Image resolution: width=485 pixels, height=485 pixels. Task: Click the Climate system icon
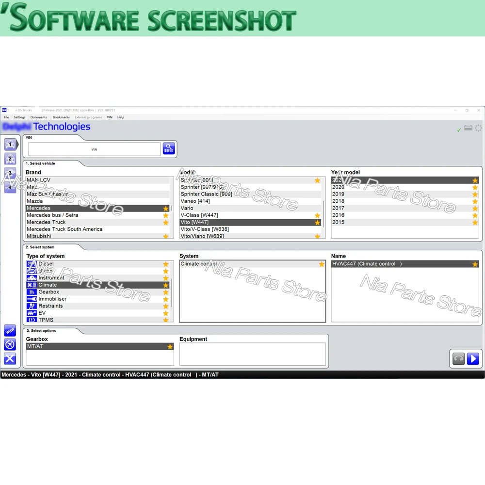[x=32, y=285]
